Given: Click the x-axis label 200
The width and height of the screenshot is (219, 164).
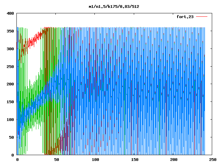Looking at the screenshot, I should pyautogui.click(x=173, y=160).
